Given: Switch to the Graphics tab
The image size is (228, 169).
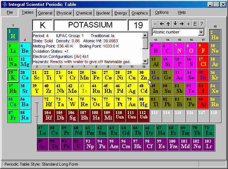Looking at the screenshot, I should click(140, 13).
